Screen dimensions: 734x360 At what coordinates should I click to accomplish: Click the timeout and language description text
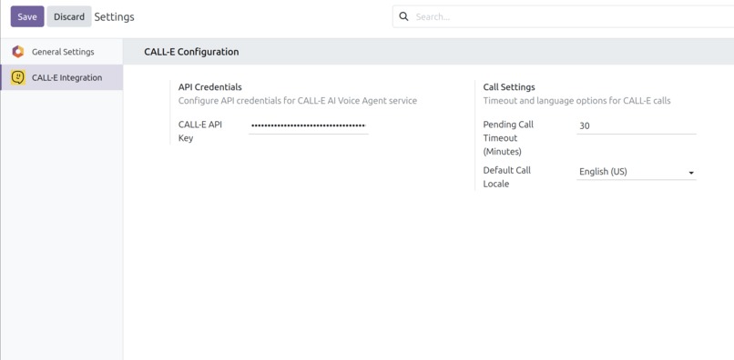[x=576, y=101]
